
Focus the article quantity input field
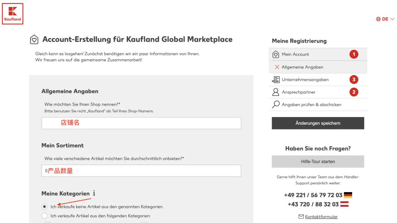(x=141, y=171)
